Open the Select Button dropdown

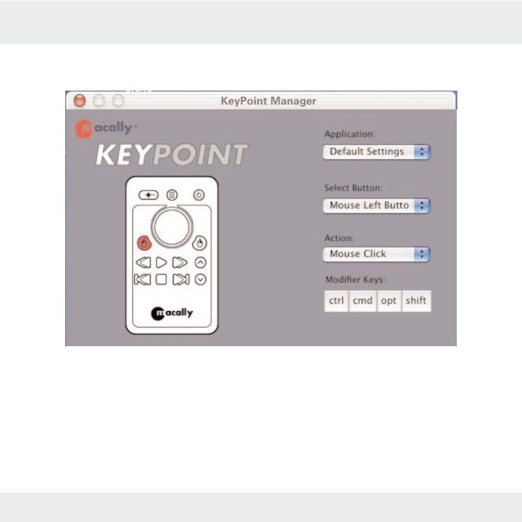click(x=376, y=205)
